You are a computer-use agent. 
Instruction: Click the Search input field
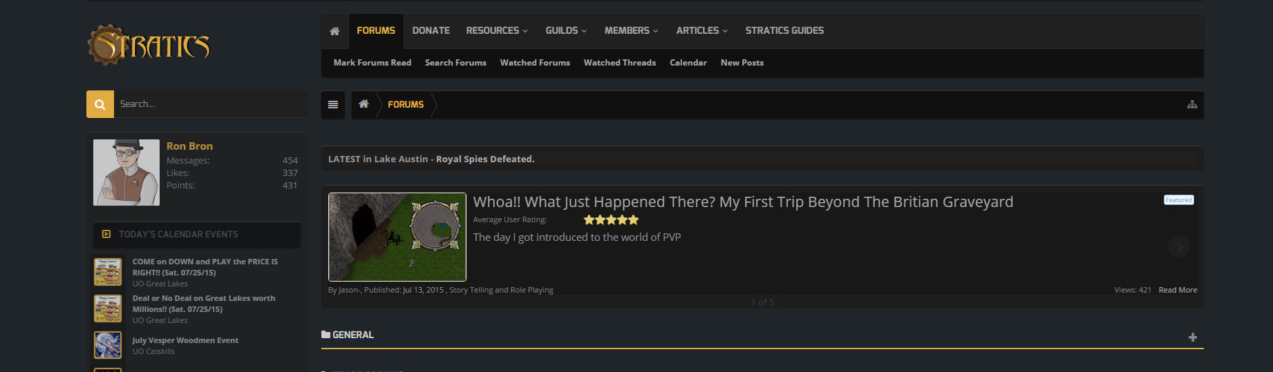tap(207, 104)
